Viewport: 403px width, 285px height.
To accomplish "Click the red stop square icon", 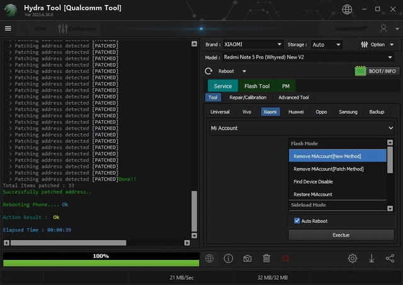I will 285,259.
